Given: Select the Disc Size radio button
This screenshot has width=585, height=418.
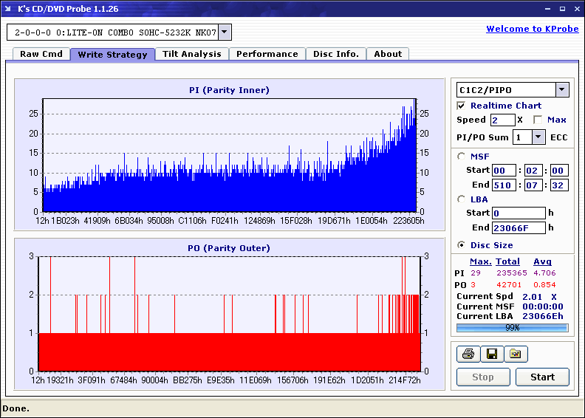Looking at the screenshot, I should 462,245.
